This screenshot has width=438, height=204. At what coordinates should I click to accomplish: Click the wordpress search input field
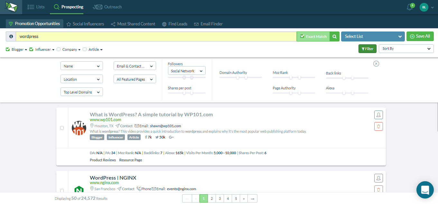click(x=156, y=36)
